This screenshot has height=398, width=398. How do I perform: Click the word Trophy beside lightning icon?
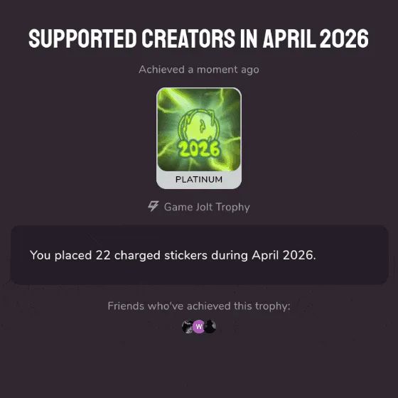click(x=233, y=208)
